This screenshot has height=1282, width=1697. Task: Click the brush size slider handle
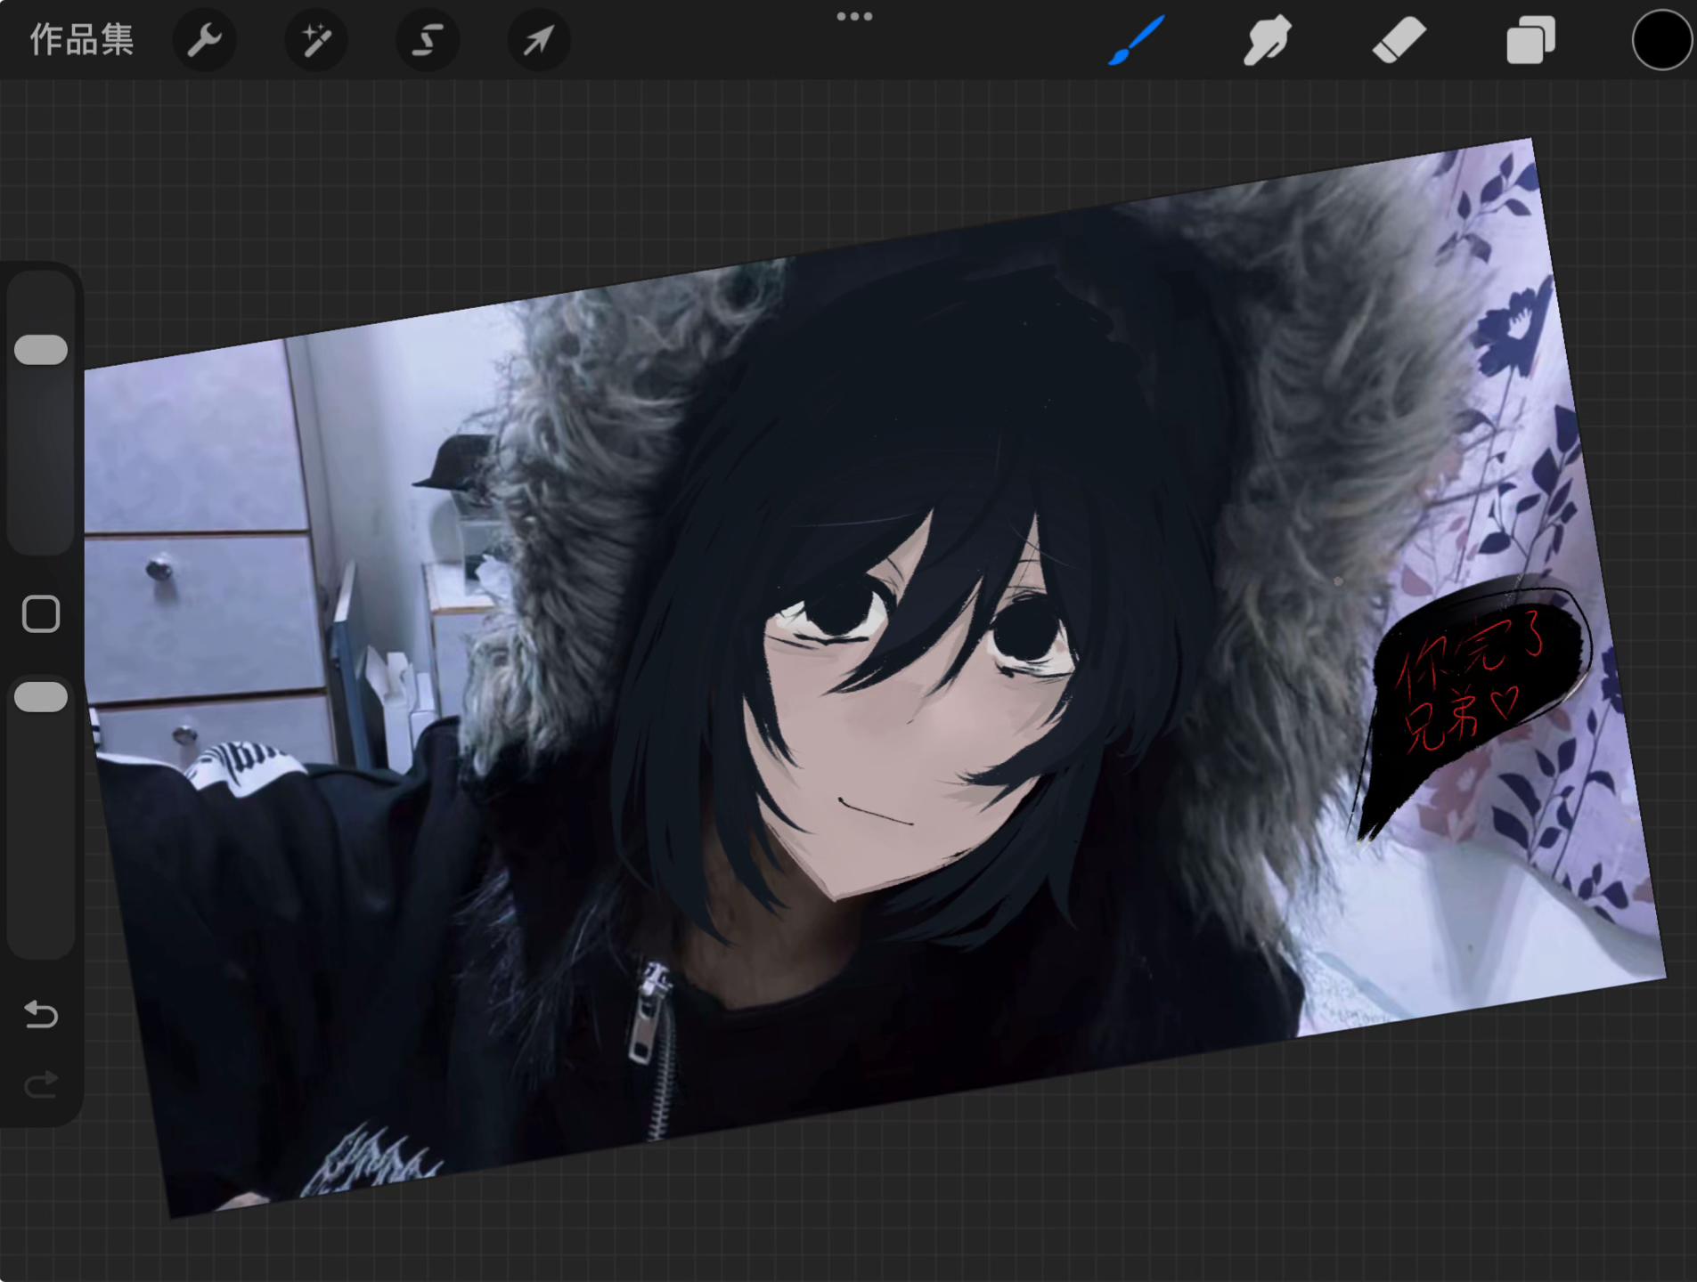[x=41, y=350]
